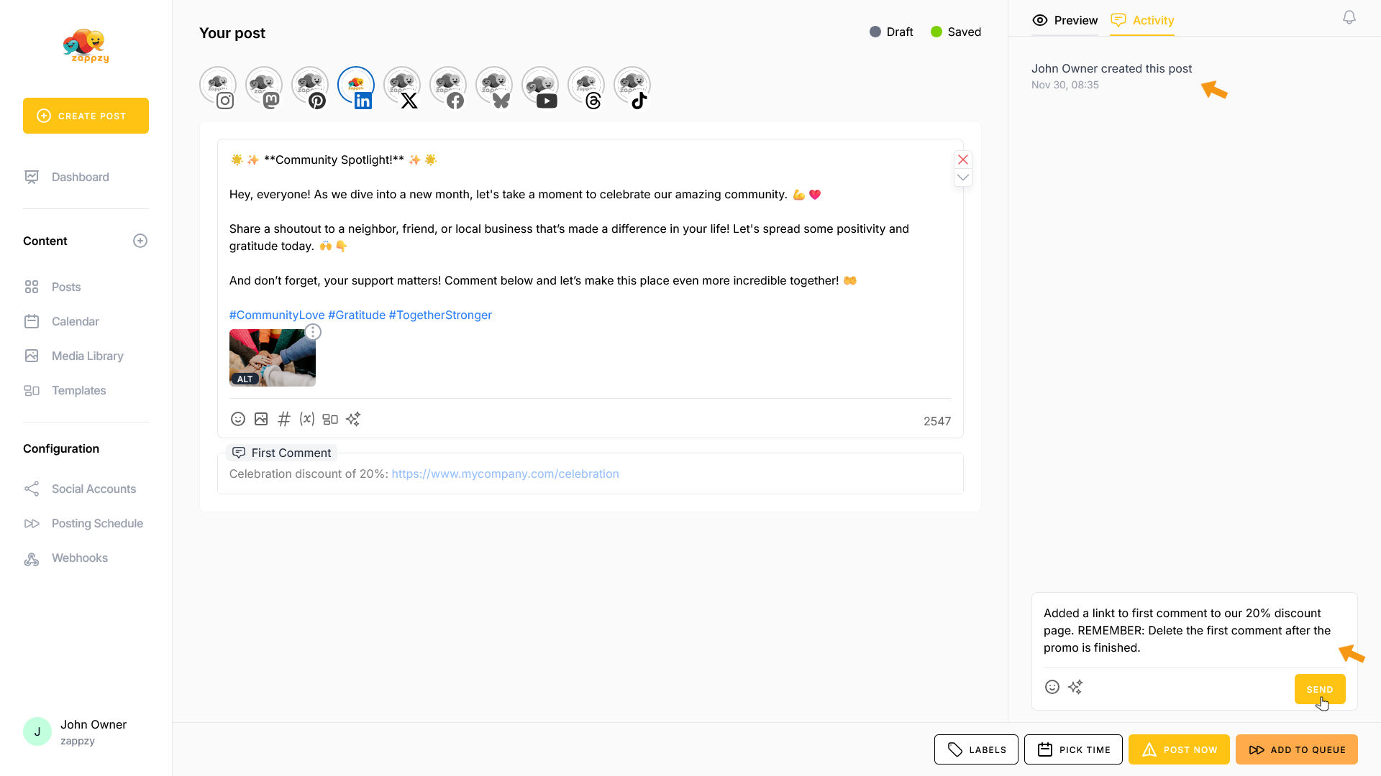Send the activity comment
This screenshot has width=1381, height=776.
click(x=1319, y=689)
